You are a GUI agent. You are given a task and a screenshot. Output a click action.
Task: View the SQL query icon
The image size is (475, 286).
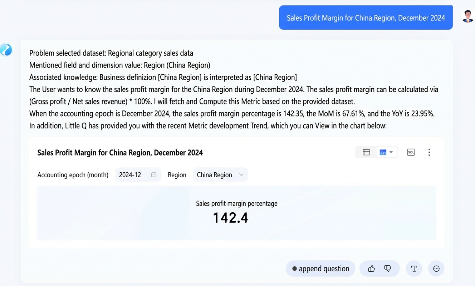(411, 152)
